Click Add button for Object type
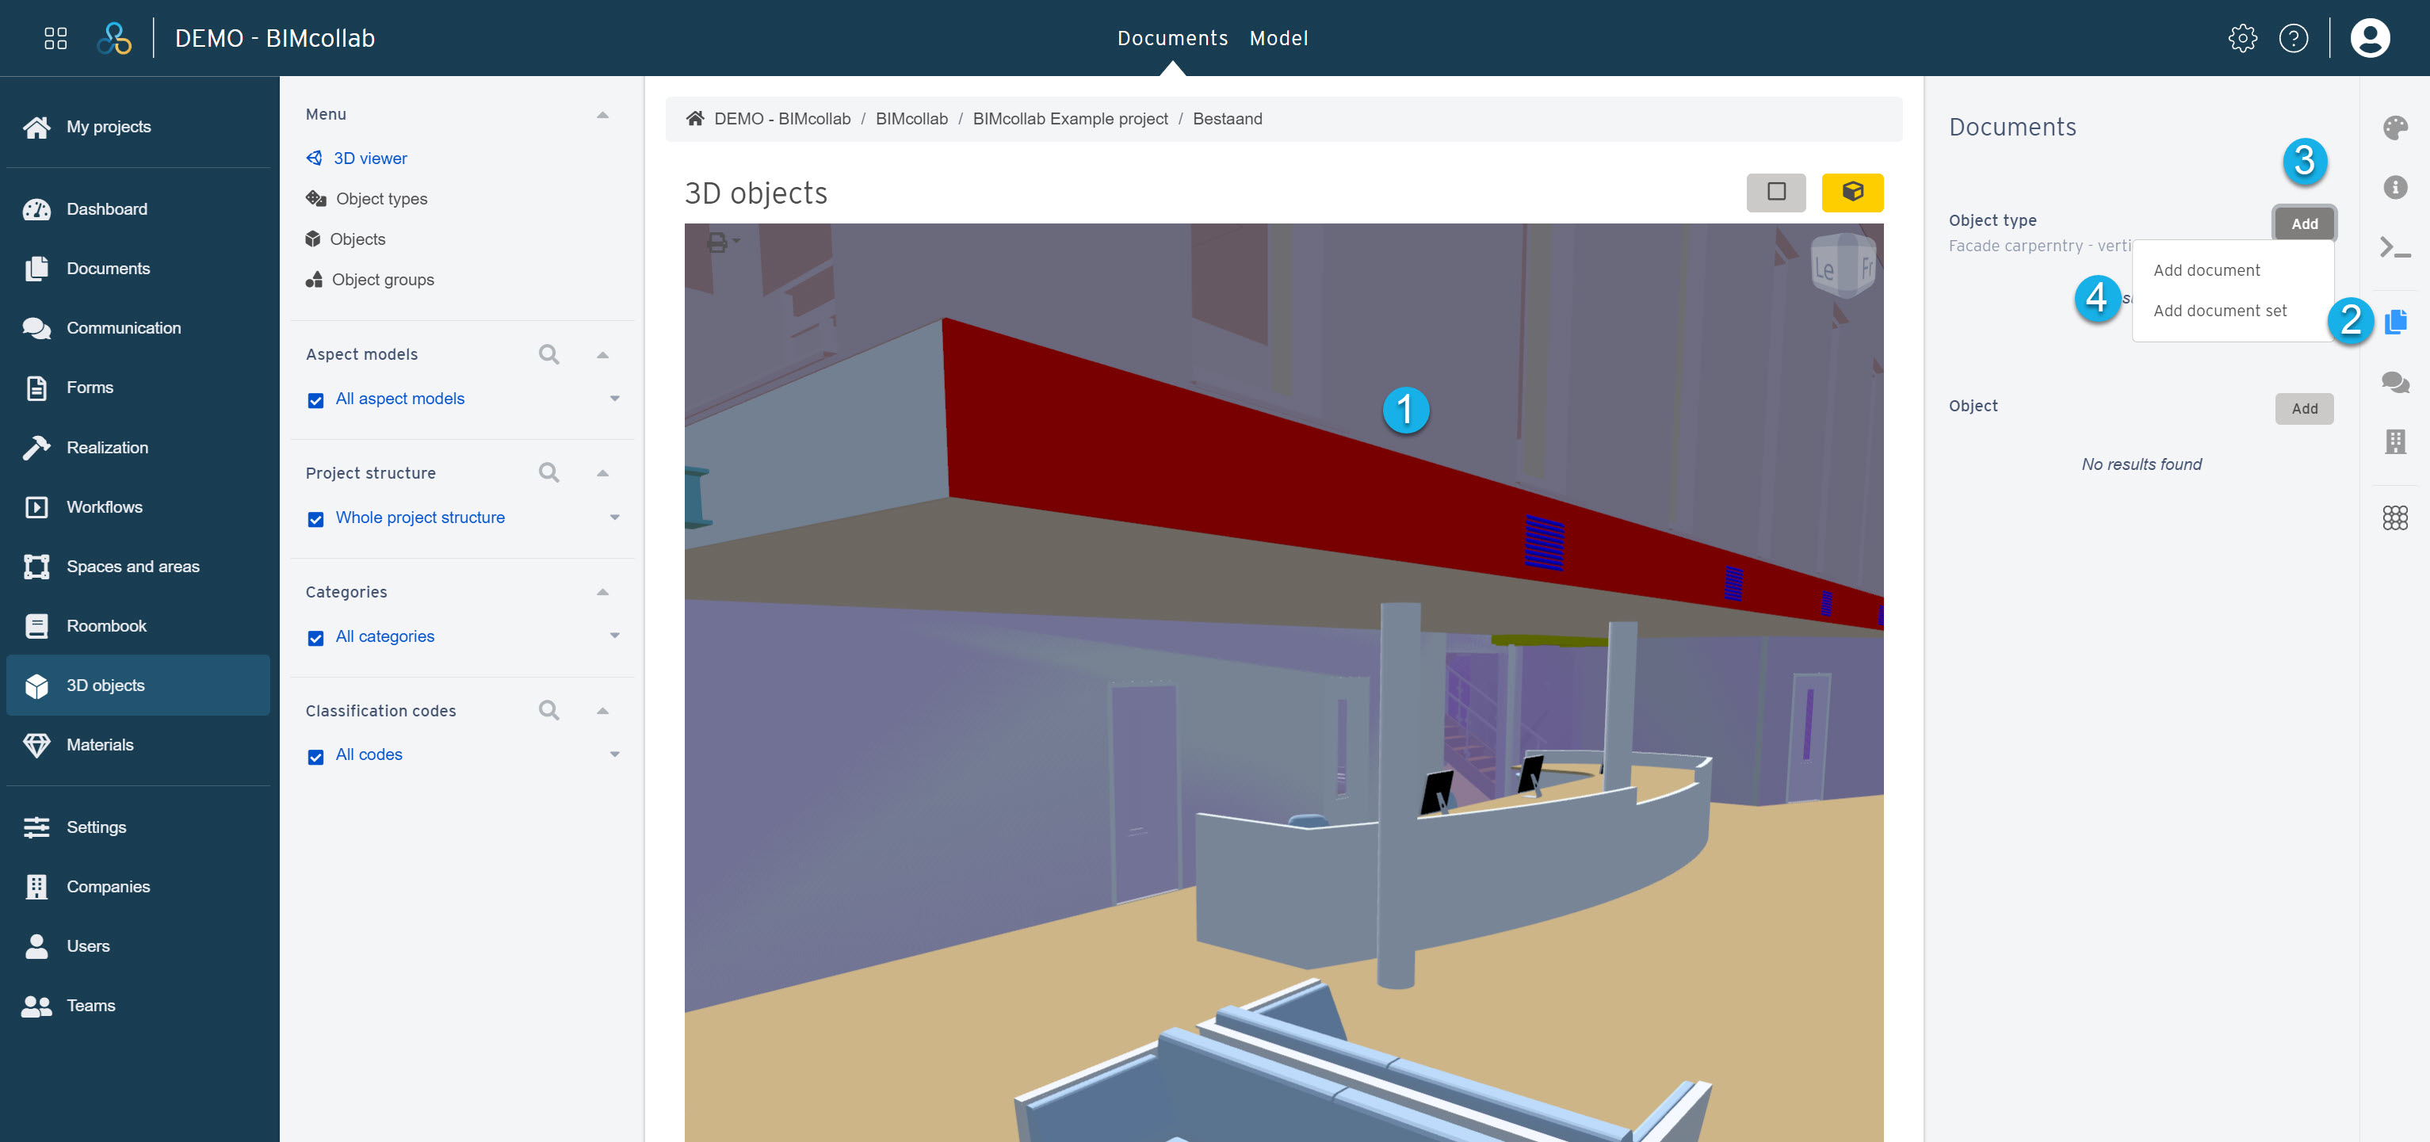This screenshot has width=2430, height=1142. point(2304,223)
